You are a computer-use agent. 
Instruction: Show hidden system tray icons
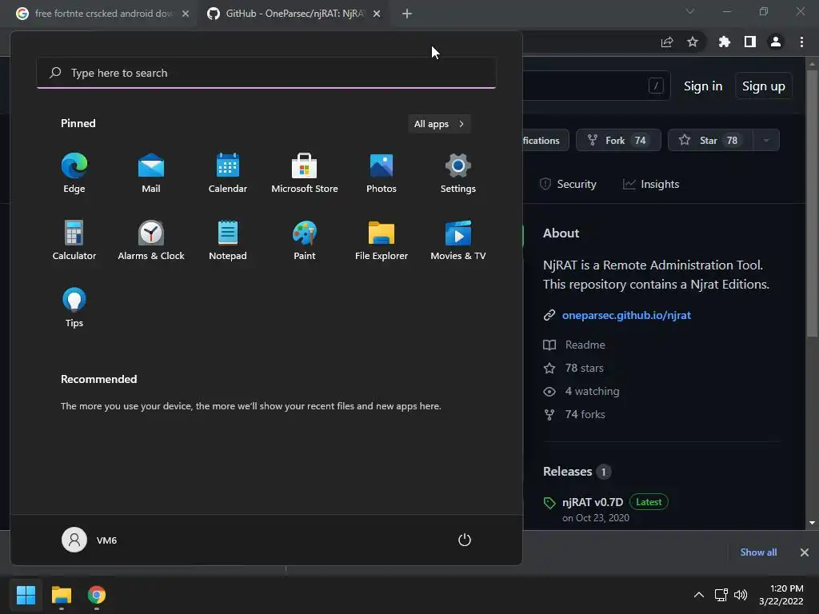[698, 595]
